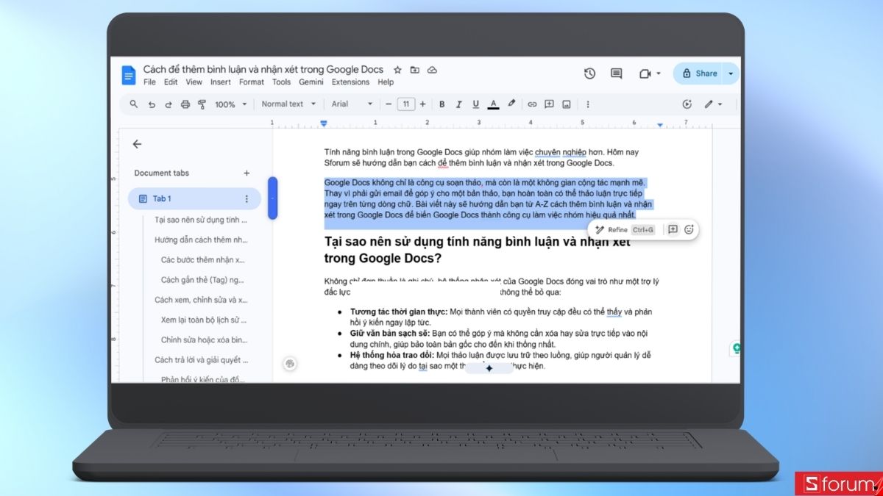Insert image from toolbar

click(567, 104)
